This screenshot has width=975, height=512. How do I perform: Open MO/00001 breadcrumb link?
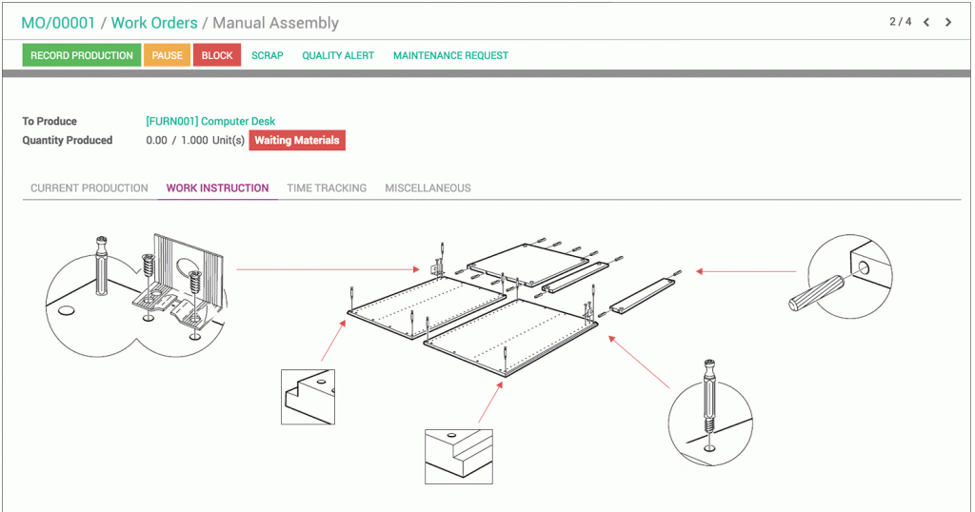(58, 23)
